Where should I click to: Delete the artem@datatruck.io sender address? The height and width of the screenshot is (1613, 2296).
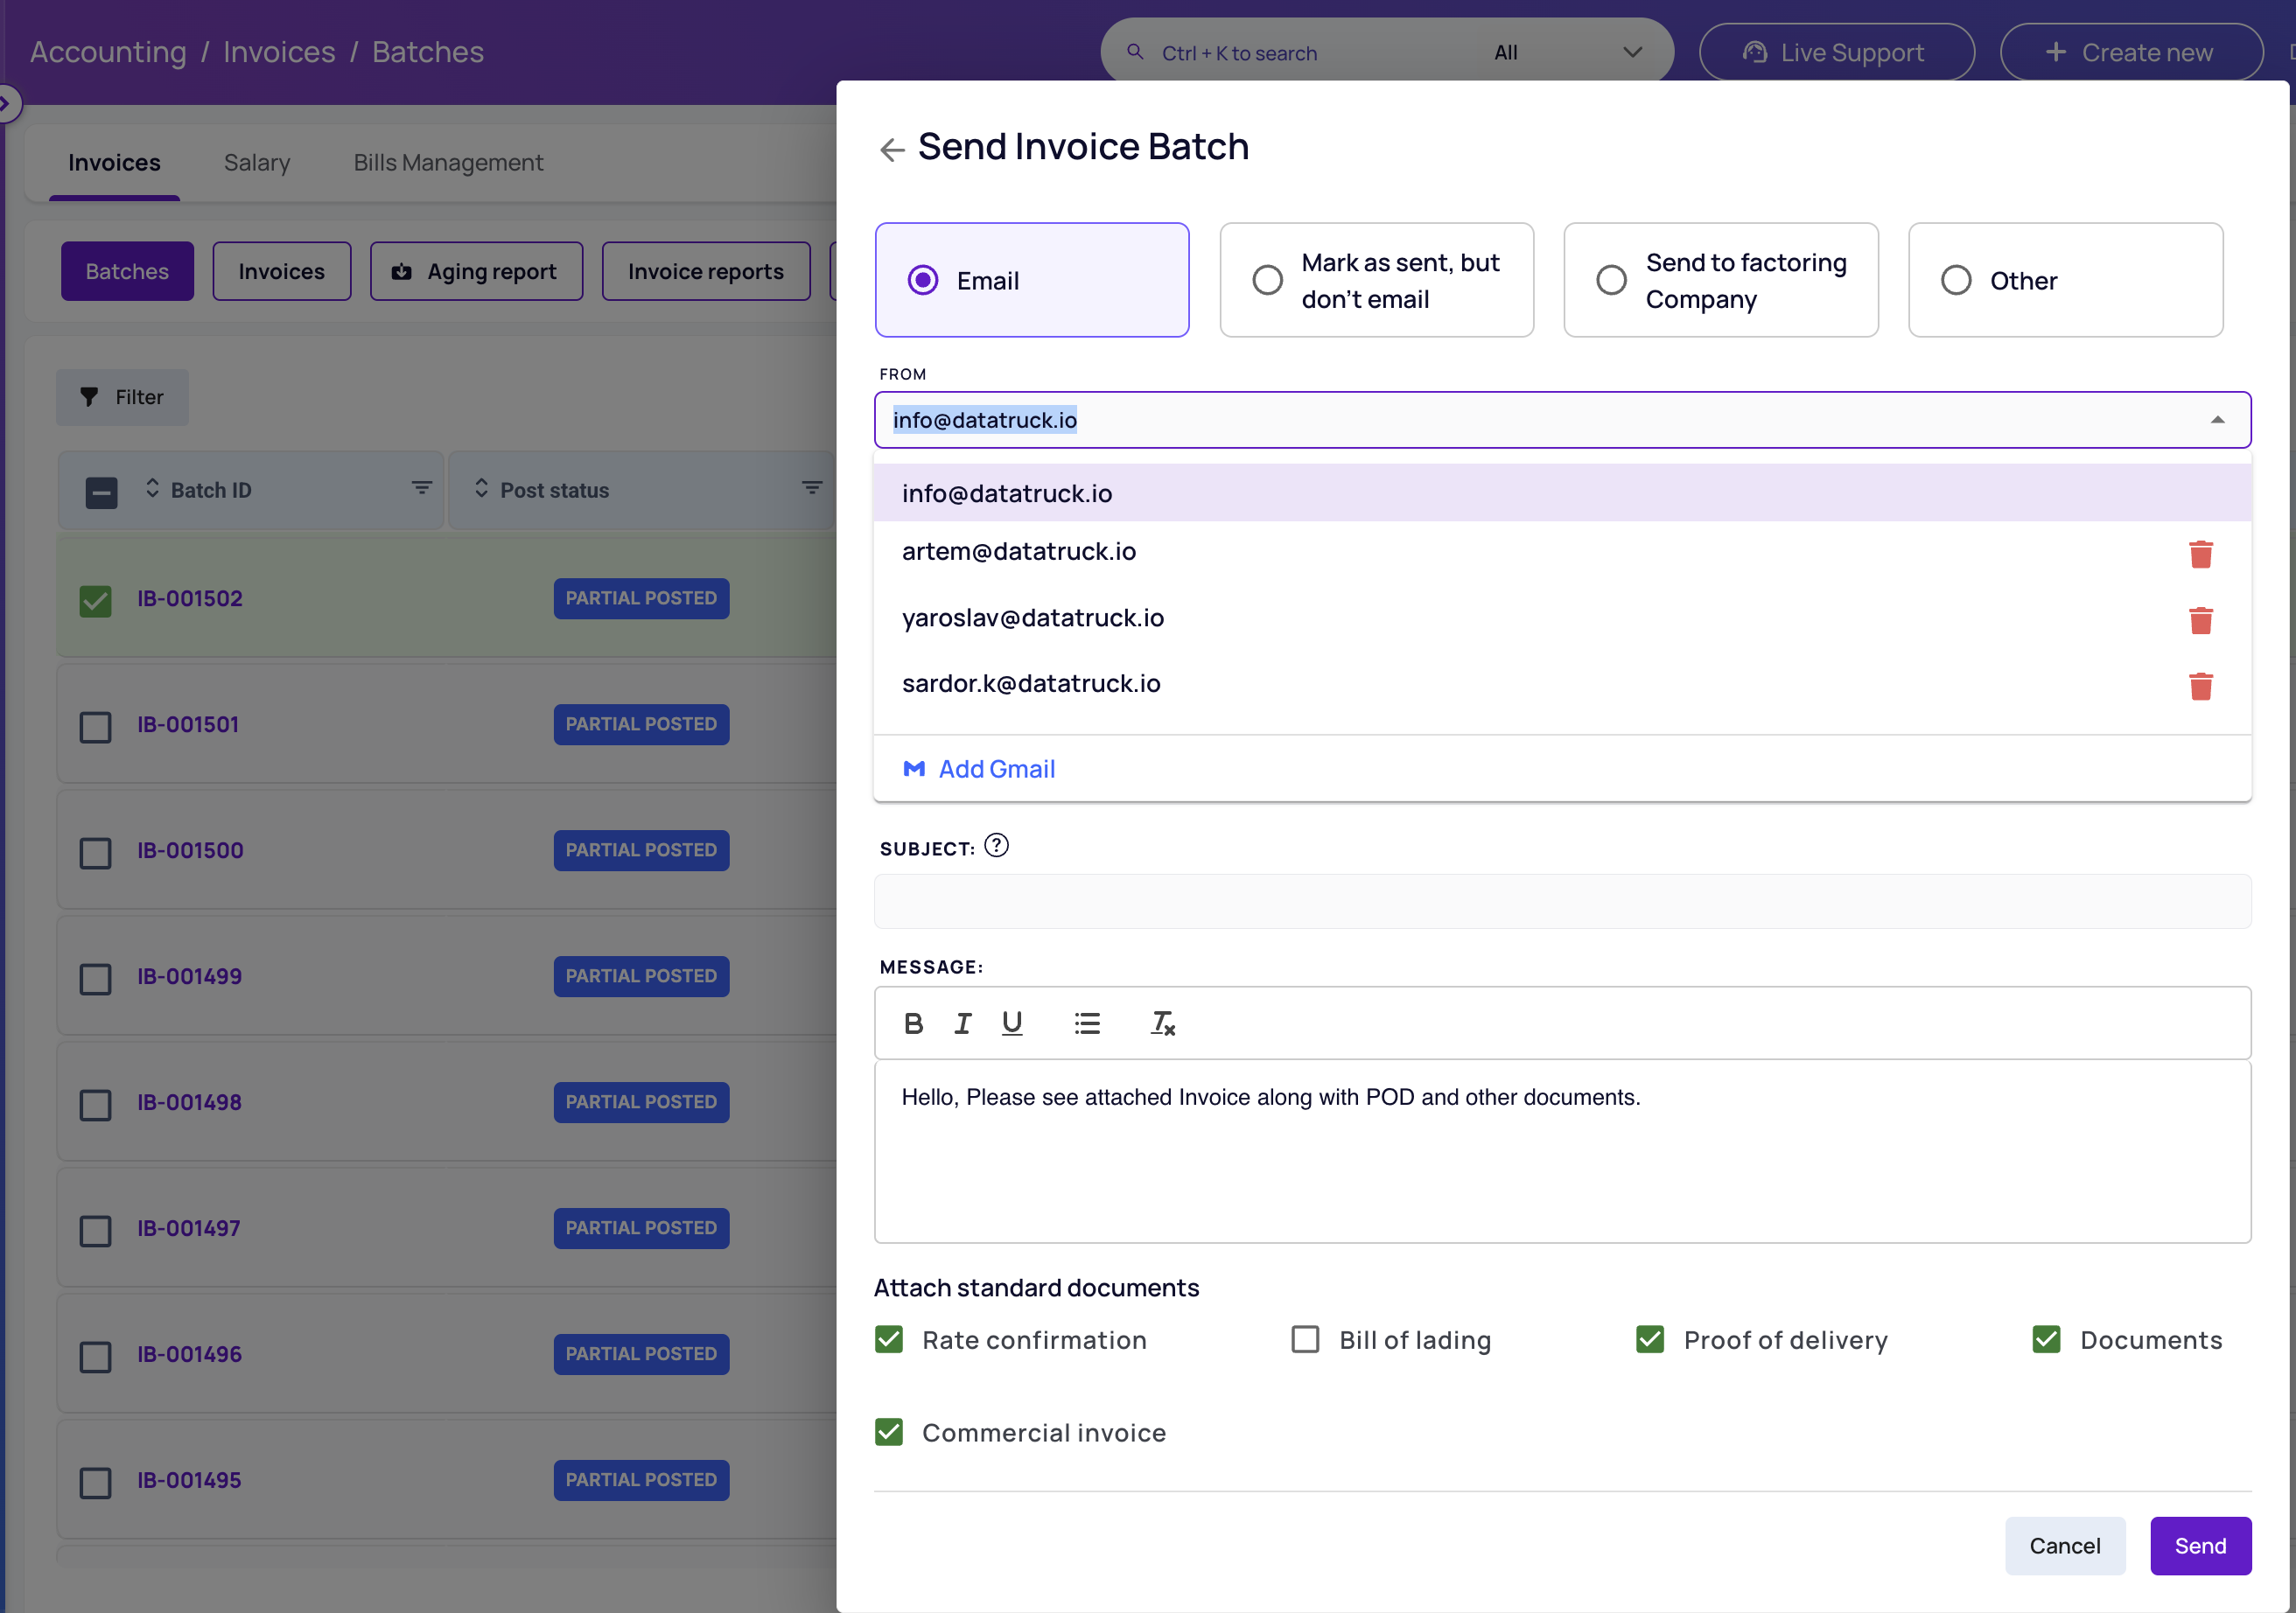[x=2200, y=554]
